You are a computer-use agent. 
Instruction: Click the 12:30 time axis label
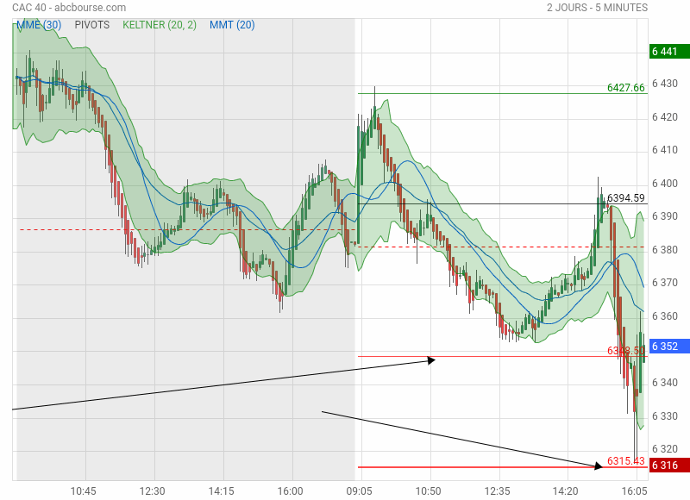click(153, 491)
